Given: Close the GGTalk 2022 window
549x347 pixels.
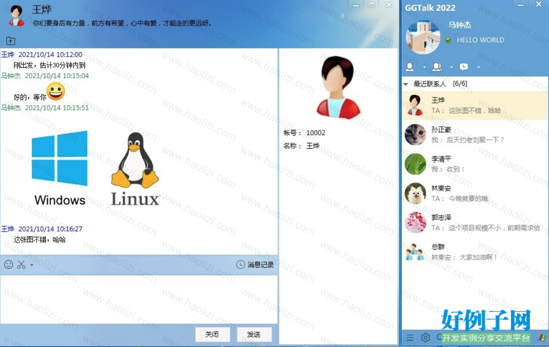Looking at the screenshot, I should pyautogui.click(x=538, y=5).
